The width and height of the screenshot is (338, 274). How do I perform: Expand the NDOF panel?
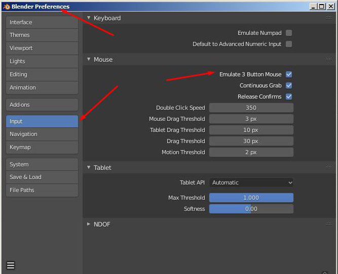click(89, 224)
